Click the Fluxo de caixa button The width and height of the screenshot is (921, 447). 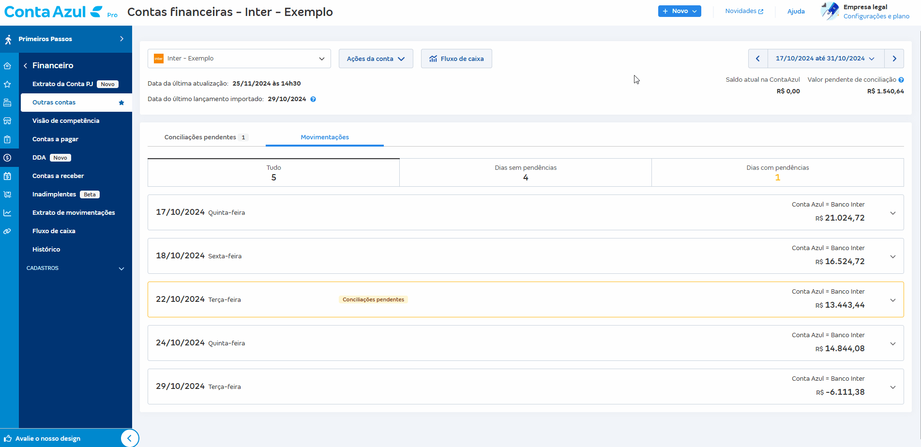[x=456, y=59]
